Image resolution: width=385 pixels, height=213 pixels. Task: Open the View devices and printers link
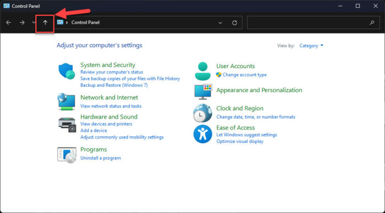tap(106, 124)
